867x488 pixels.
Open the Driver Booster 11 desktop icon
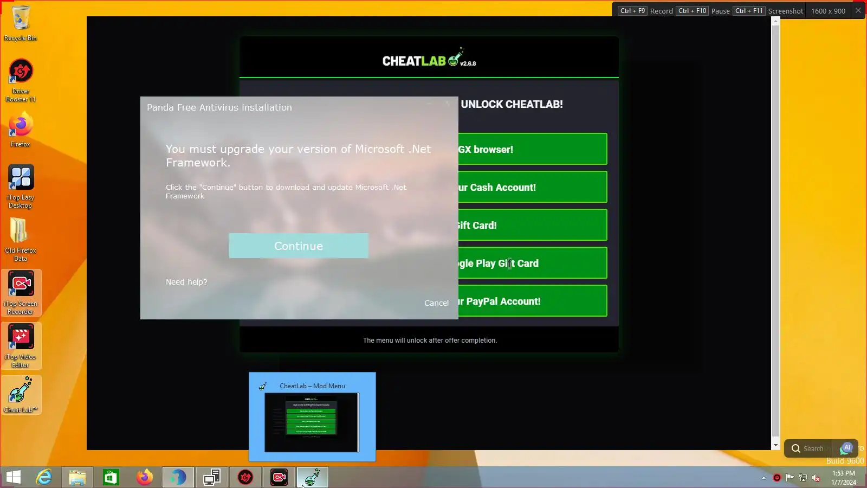pyautogui.click(x=21, y=80)
